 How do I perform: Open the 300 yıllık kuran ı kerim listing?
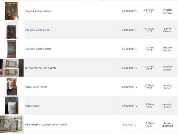(x=38, y=49)
